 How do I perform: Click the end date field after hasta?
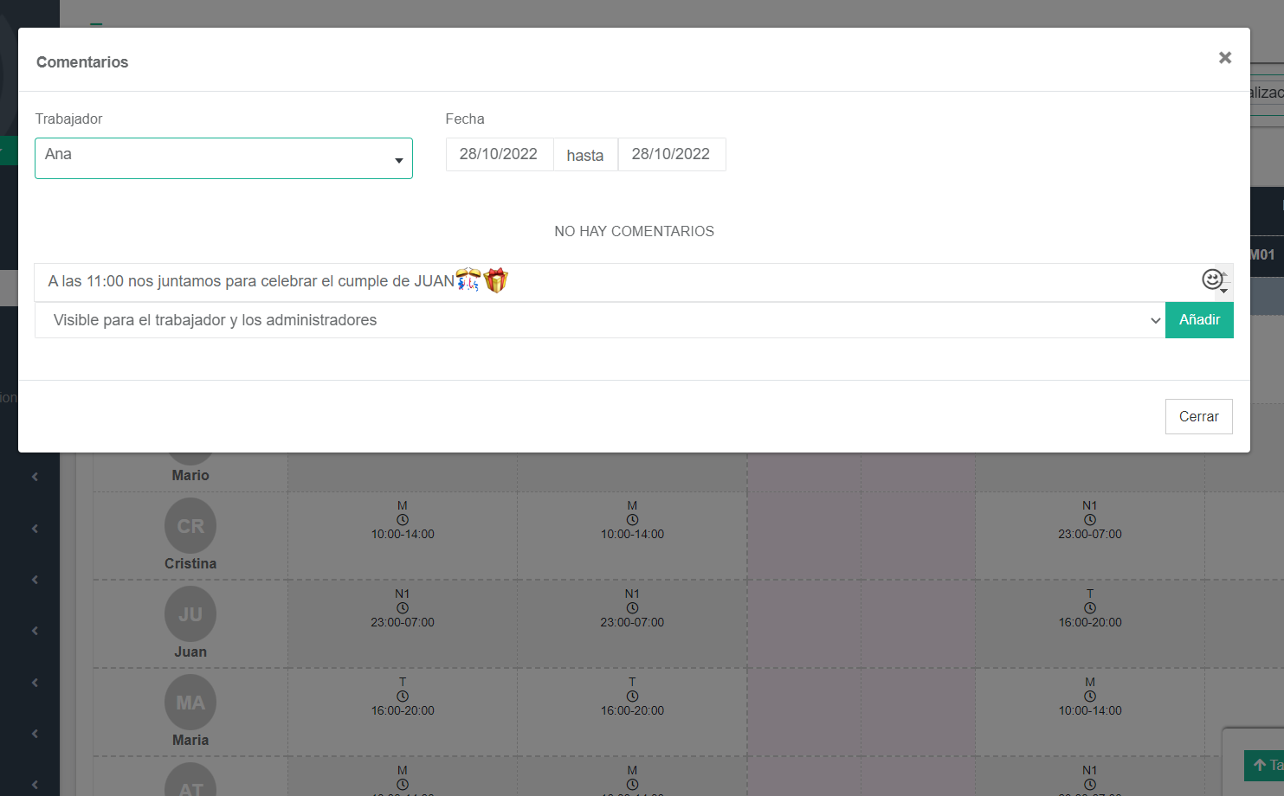[x=670, y=155]
